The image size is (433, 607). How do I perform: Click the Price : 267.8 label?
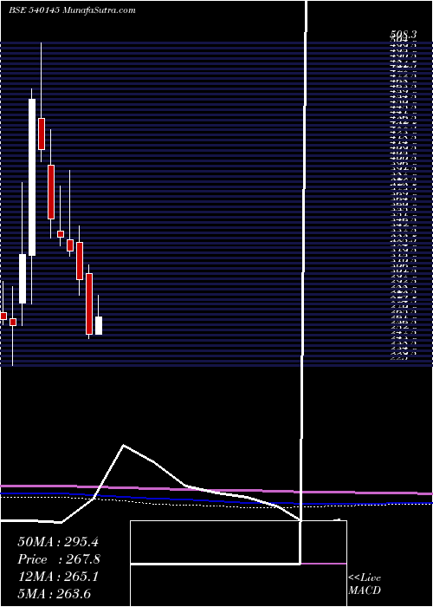[59, 559]
